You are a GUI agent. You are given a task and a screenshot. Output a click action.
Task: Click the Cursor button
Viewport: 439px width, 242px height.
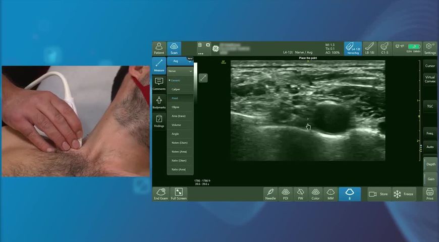click(430, 66)
